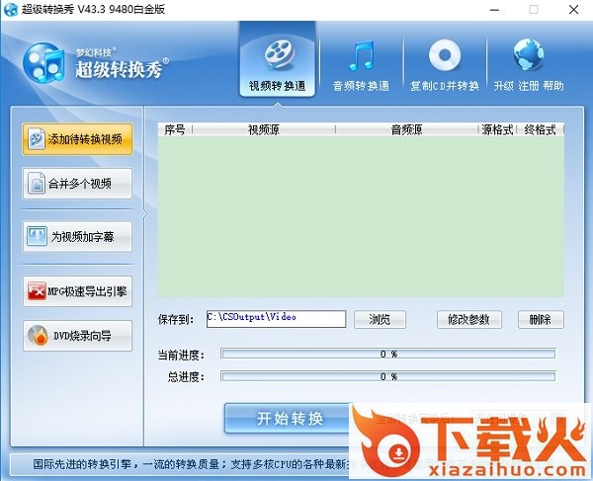
Task: Click the 源格式 column header
Action: click(x=497, y=129)
